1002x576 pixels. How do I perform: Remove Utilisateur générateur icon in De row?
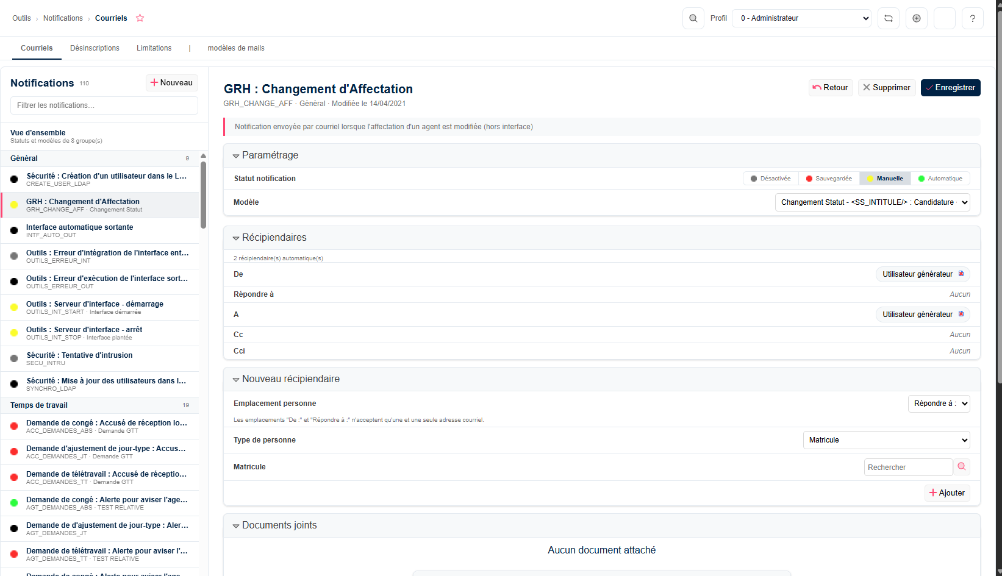(961, 274)
